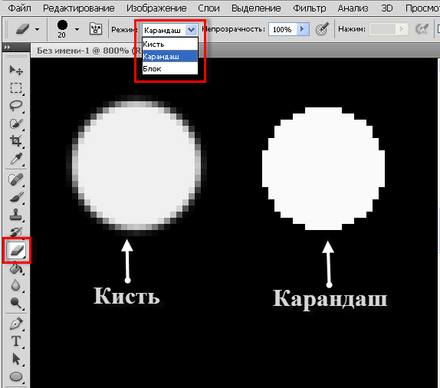Expand the toolbox double-arrow header
The width and height of the screenshot is (440, 388).
8,48
